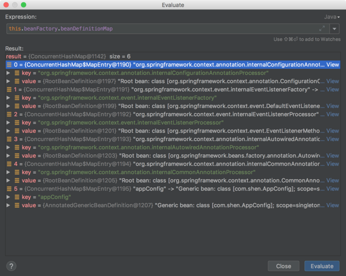Expand the key internalEventListenerProcessor node
346x276 pixels.
click(8, 123)
